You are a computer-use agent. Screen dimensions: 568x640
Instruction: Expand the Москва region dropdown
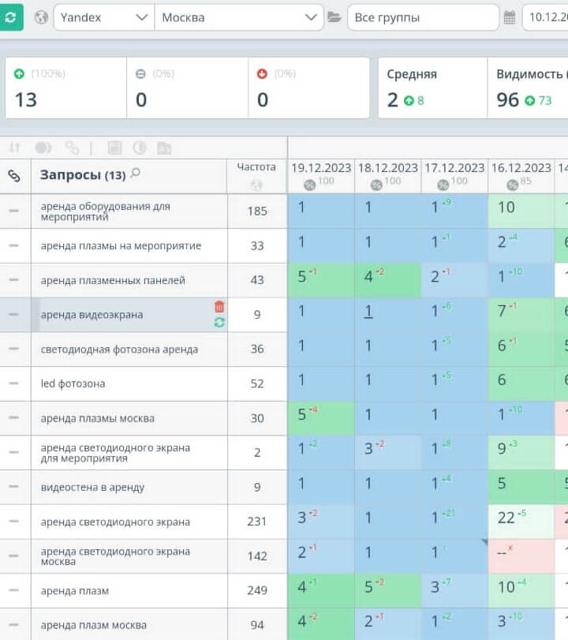click(238, 17)
